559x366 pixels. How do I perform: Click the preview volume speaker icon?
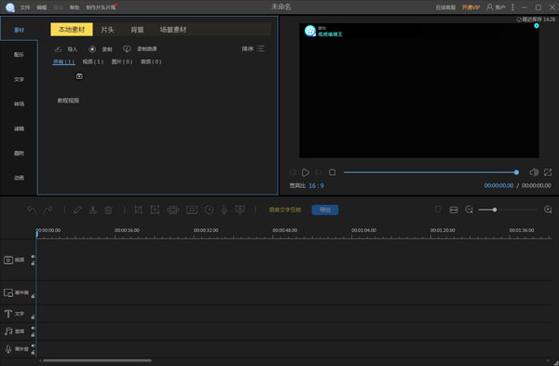pos(534,172)
